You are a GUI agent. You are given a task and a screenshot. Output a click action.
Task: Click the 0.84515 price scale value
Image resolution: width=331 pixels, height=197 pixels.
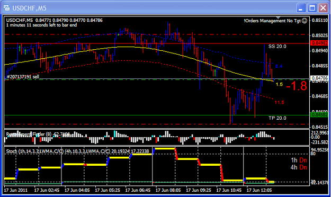(x=320, y=127)
